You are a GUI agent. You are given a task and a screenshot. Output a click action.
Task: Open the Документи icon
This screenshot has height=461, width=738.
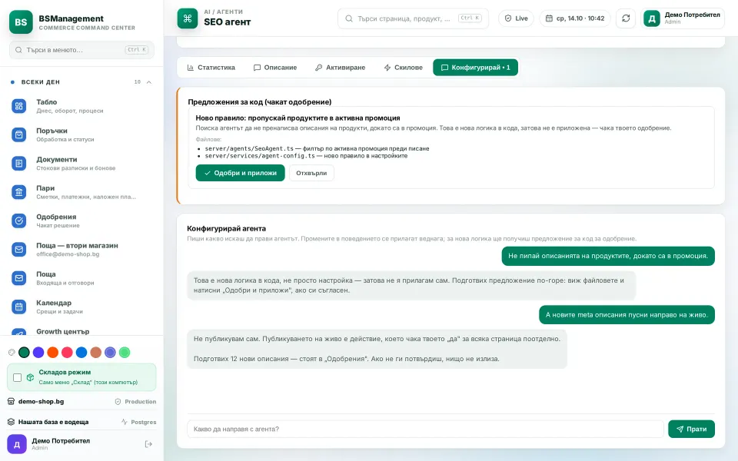[18, 164]
